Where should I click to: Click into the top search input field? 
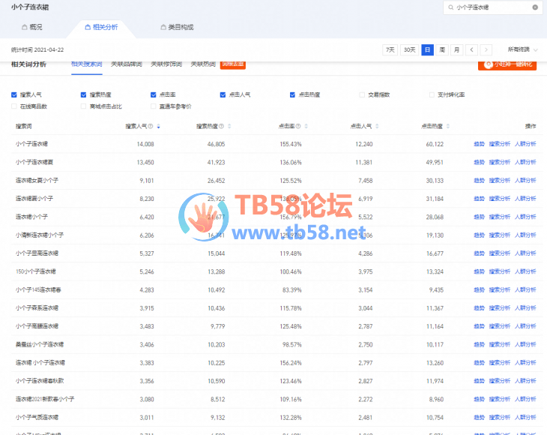pos(492,7)
